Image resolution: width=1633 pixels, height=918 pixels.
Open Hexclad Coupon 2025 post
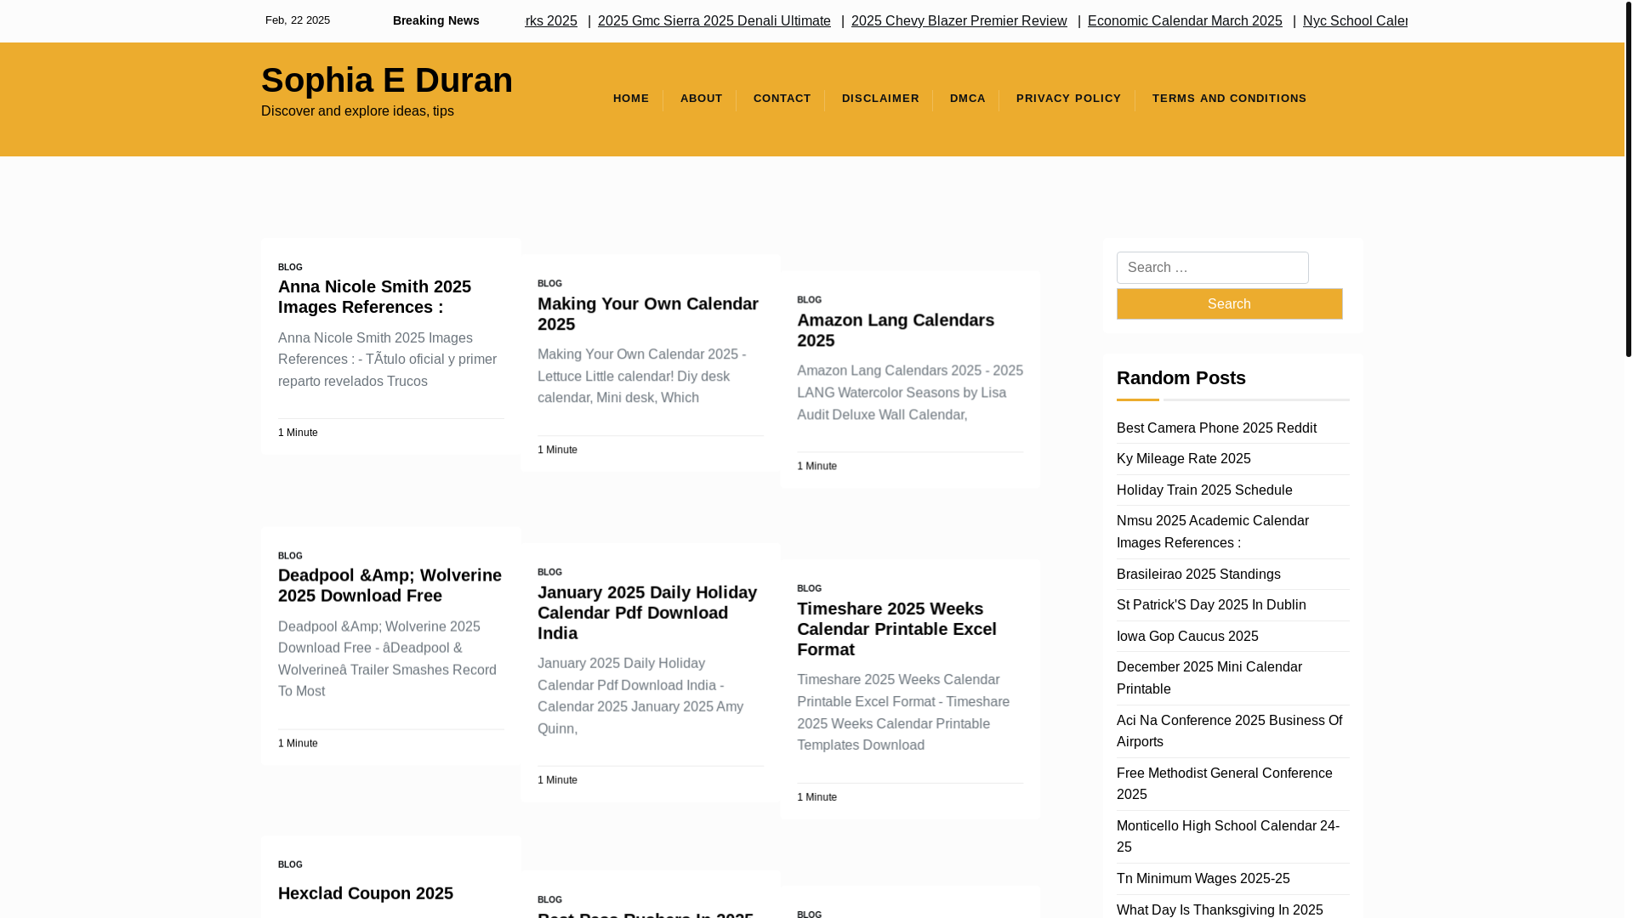365,892
